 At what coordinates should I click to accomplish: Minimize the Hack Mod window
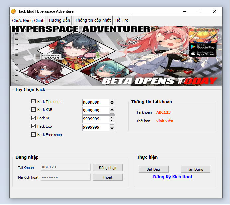point(185,11)
